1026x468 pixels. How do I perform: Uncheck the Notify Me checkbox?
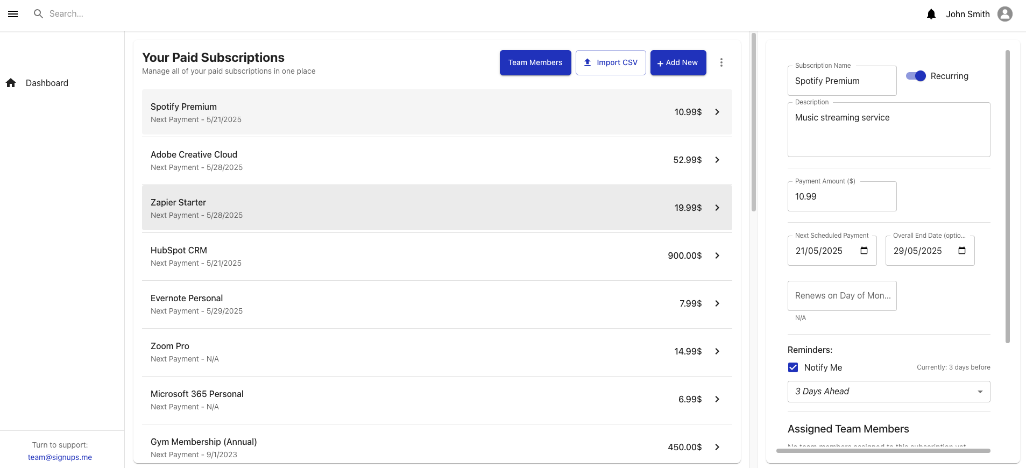(x=793, y=367)
